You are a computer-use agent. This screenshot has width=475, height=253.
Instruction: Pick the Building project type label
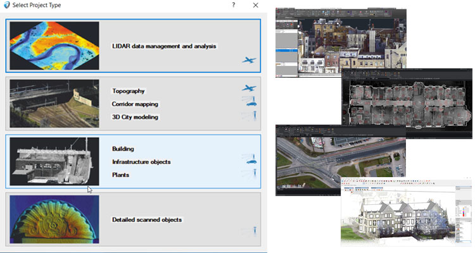coord(123,149)
